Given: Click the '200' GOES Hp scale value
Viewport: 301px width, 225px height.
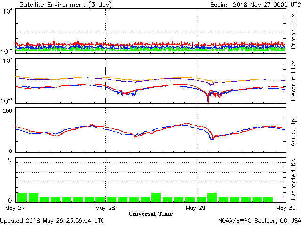Looking at the screenshot, I should [x=8, y=111].
